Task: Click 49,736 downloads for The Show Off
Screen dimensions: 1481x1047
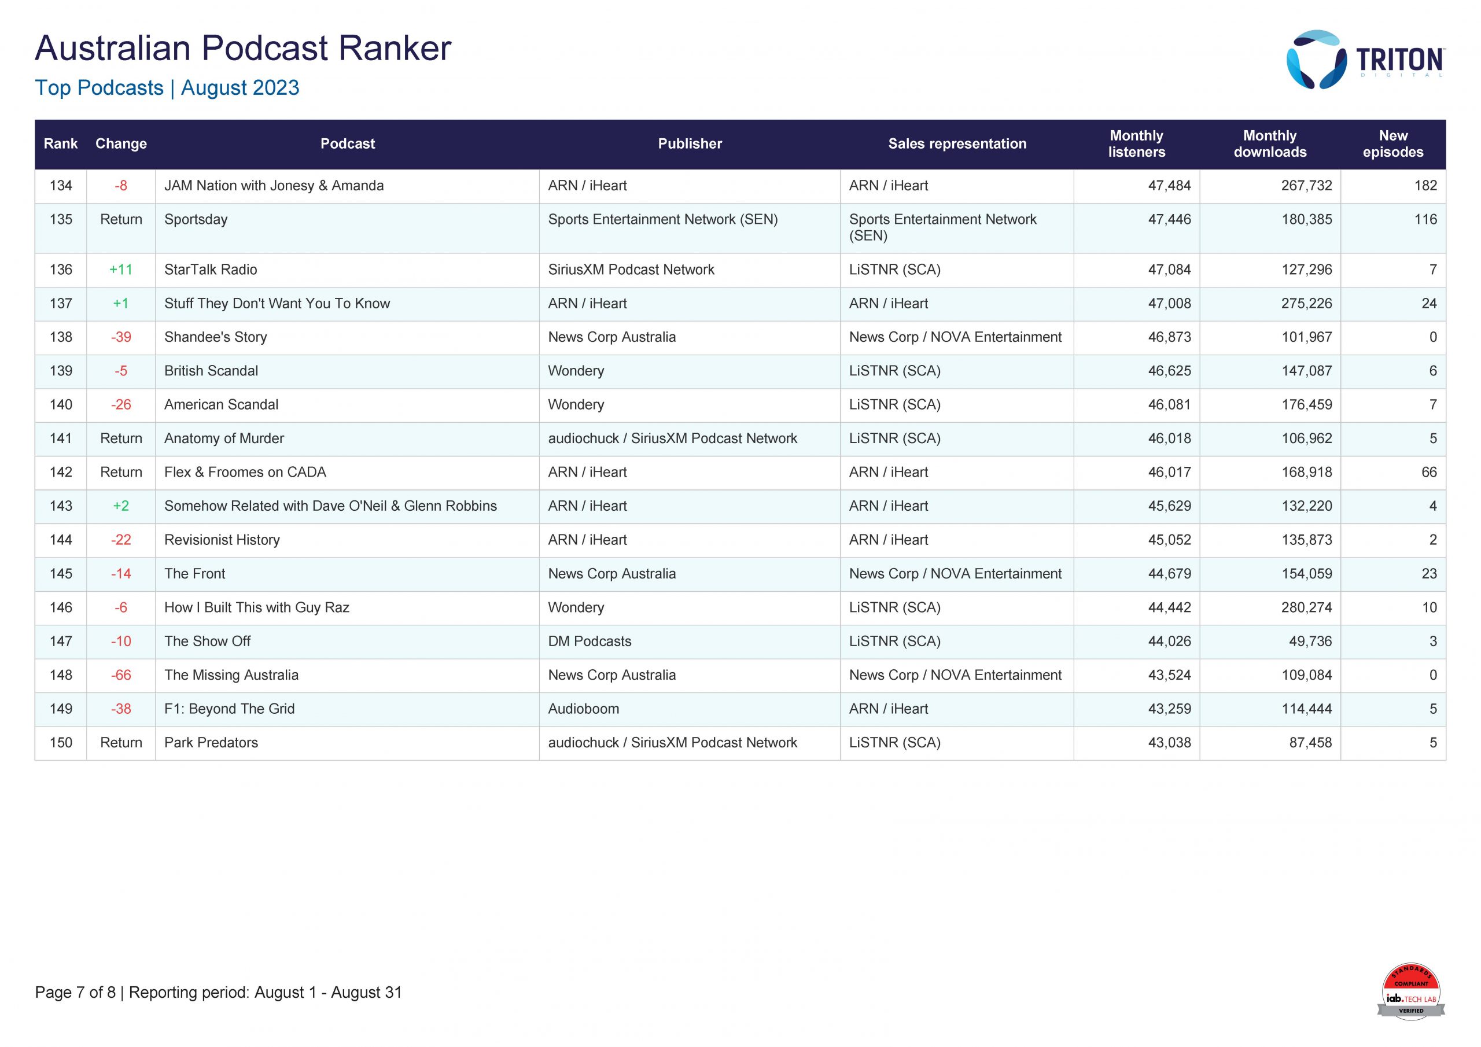Action: point(1310,642)
